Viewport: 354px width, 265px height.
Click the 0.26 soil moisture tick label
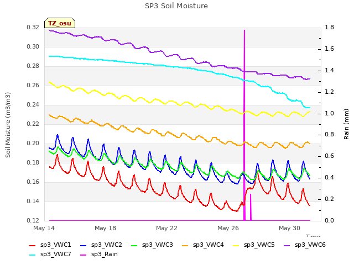click(x=33, y=86)
